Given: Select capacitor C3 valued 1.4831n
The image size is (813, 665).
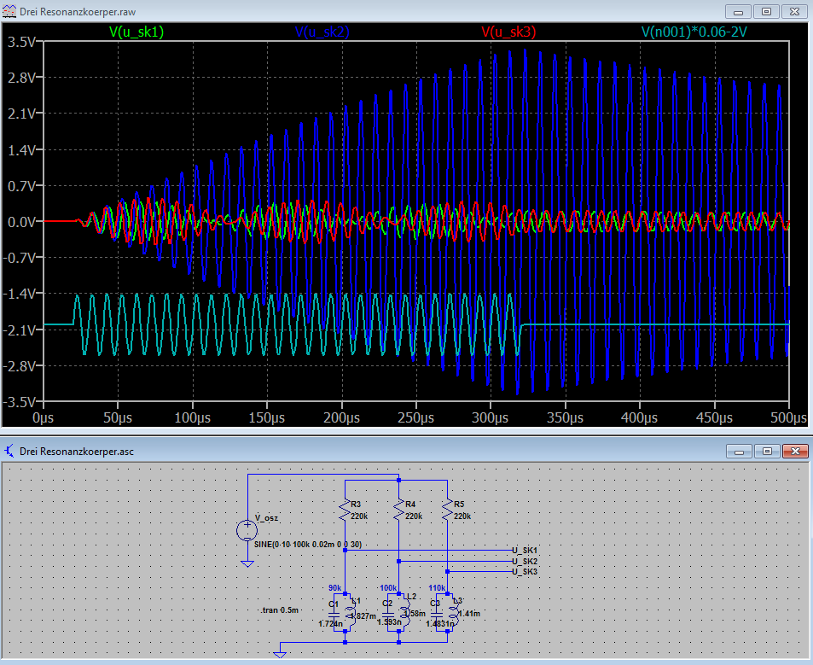Looking at the screenshot, I should point(437,615).
